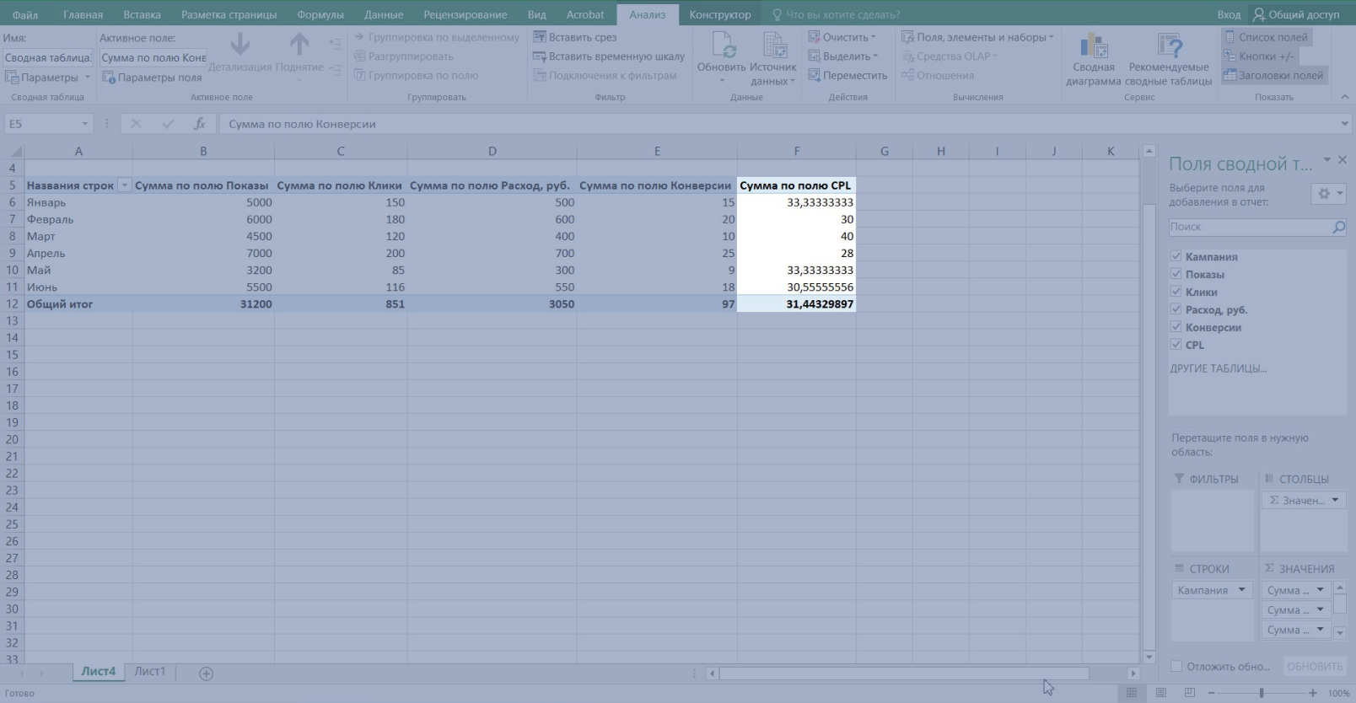Open Рекомендуемые сводные таблицы icon
The width and height of the screenshot is (1356, 703).
[x=1169, y=46]
